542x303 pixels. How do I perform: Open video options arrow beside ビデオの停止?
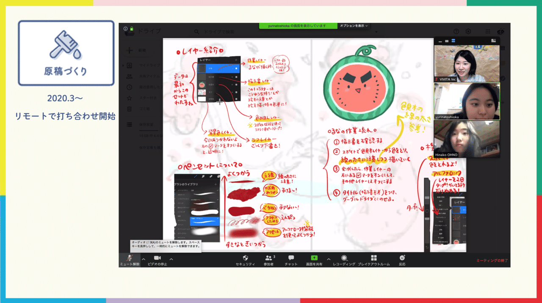point(171,259)
